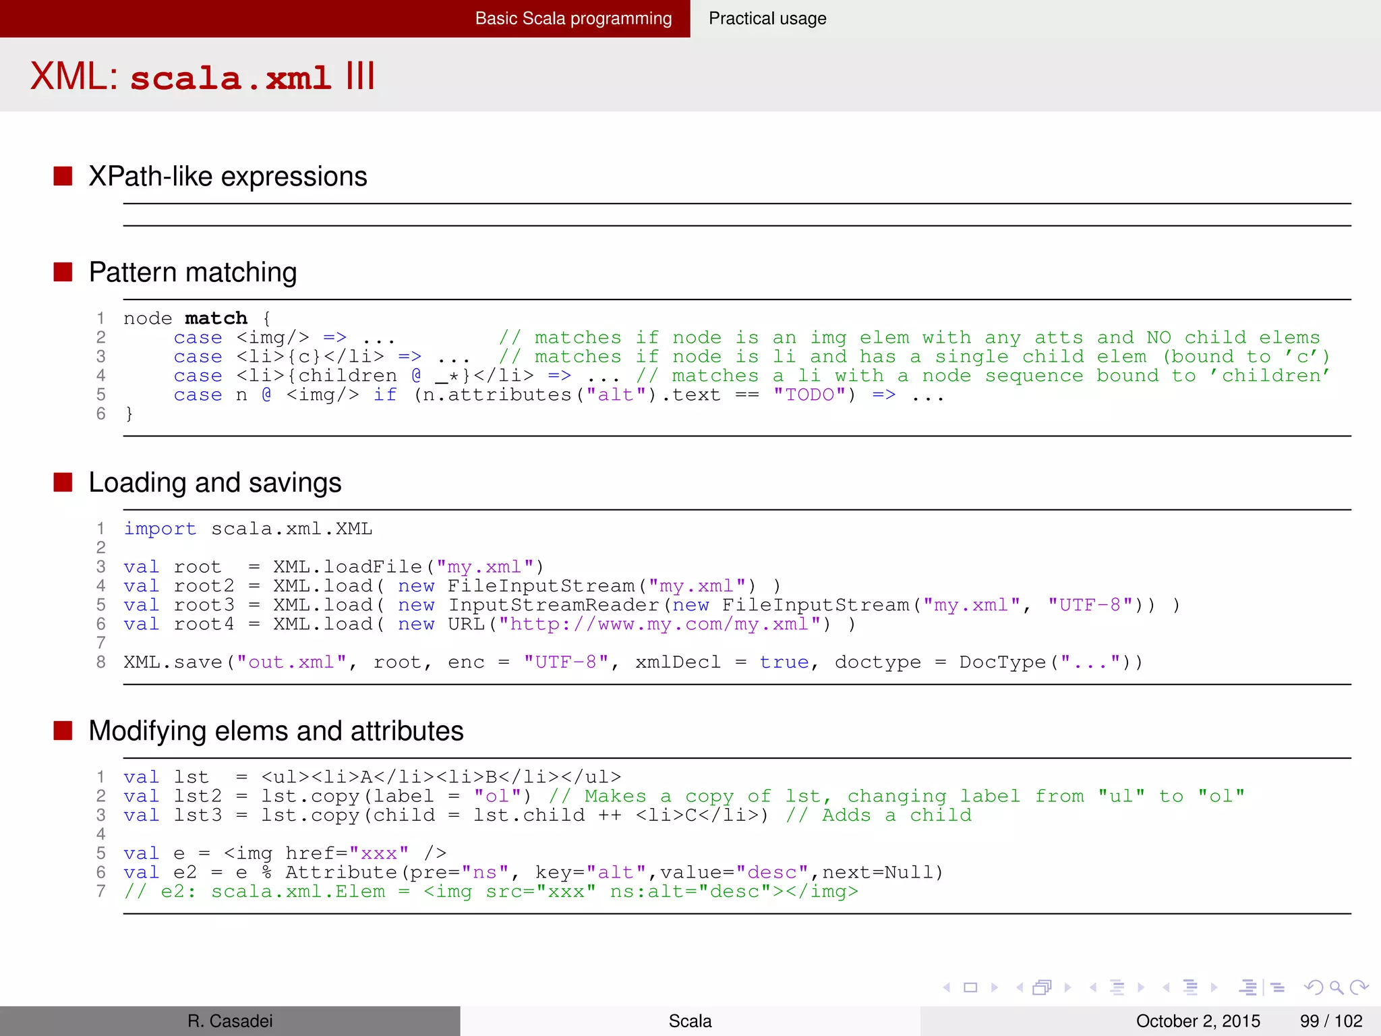Click the go-back curved arrow icon
1381x1036 pixels.
coord(1313,987)
